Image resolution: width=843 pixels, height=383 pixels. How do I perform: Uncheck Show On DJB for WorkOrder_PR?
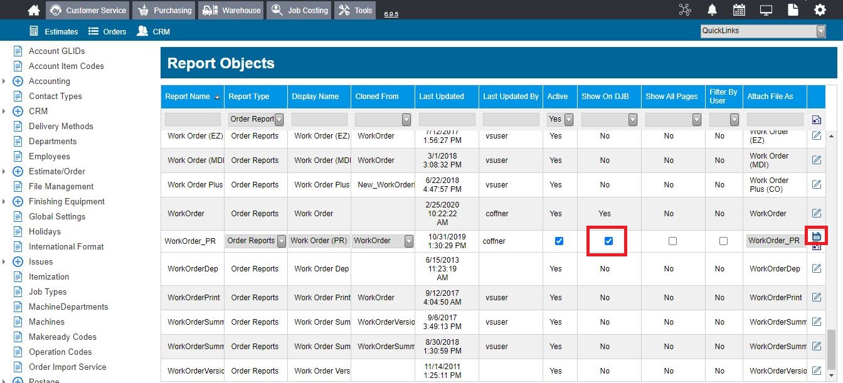608,241
